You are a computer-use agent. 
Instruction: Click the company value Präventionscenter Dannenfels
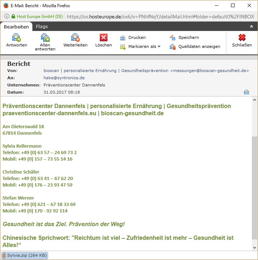click(74, 85)
